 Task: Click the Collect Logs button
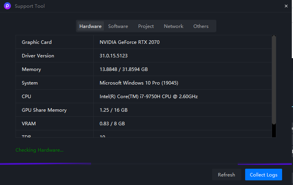pyautogui.click(x=263, y=175)
